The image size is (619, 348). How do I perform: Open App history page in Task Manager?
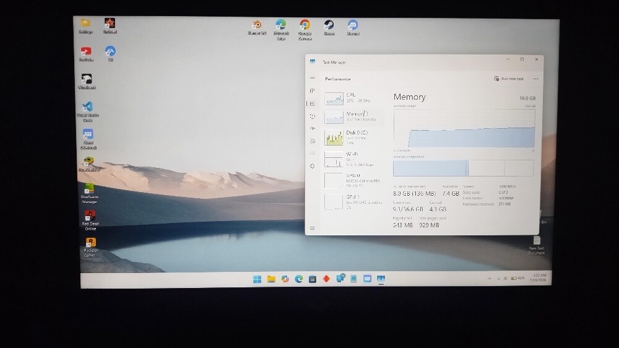click(x=312, y=116)
